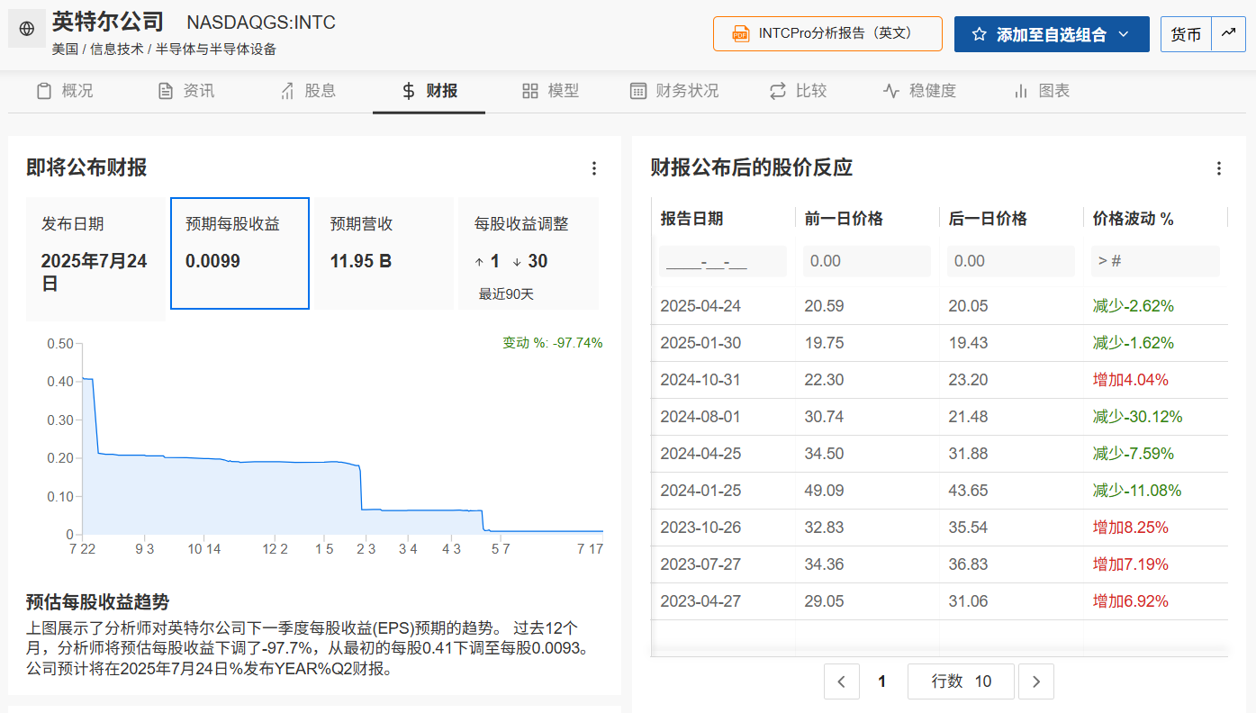Switch to the 资讯 tab
This screenshot has height=713, width=1256.
click(186, 91)
